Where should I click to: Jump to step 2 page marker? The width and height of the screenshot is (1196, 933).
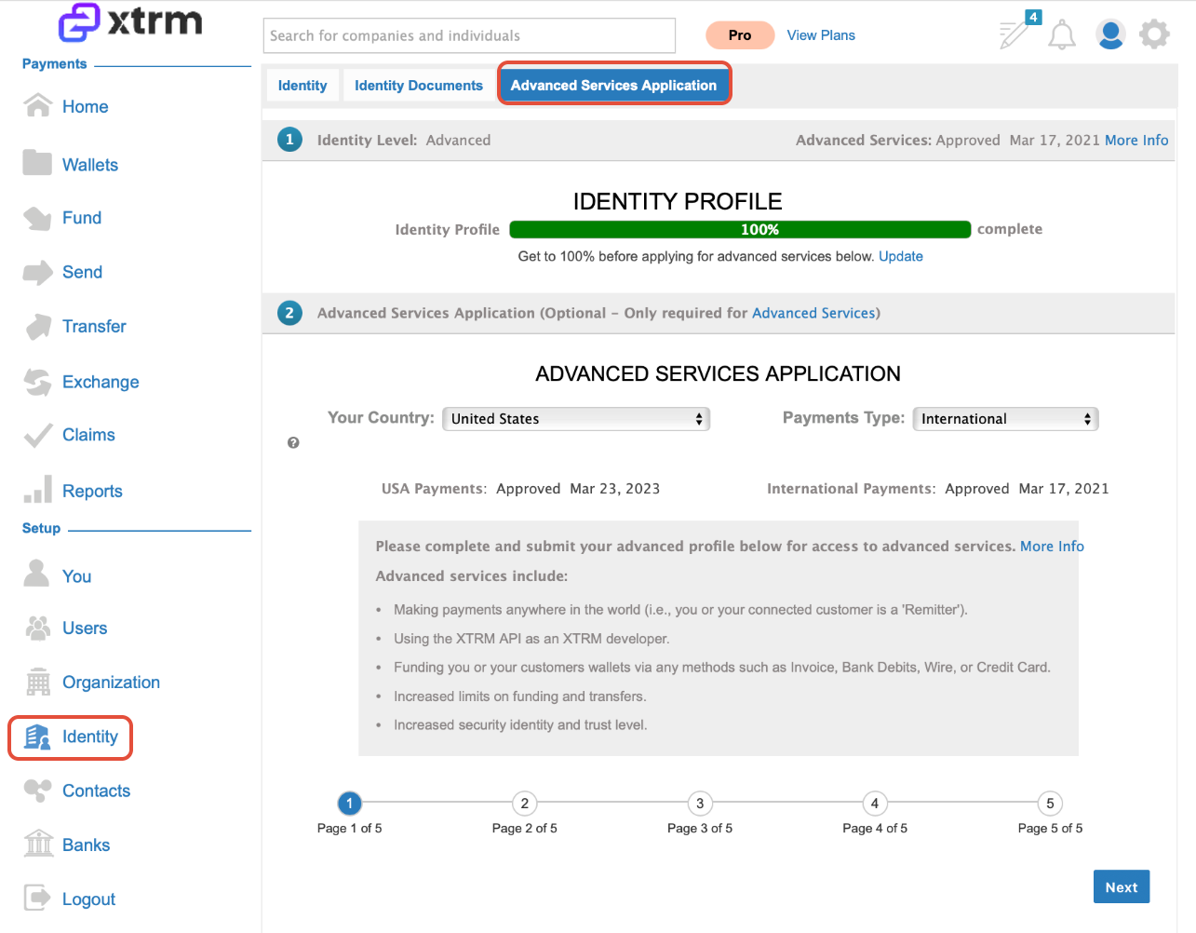click(x=525, y=803)
